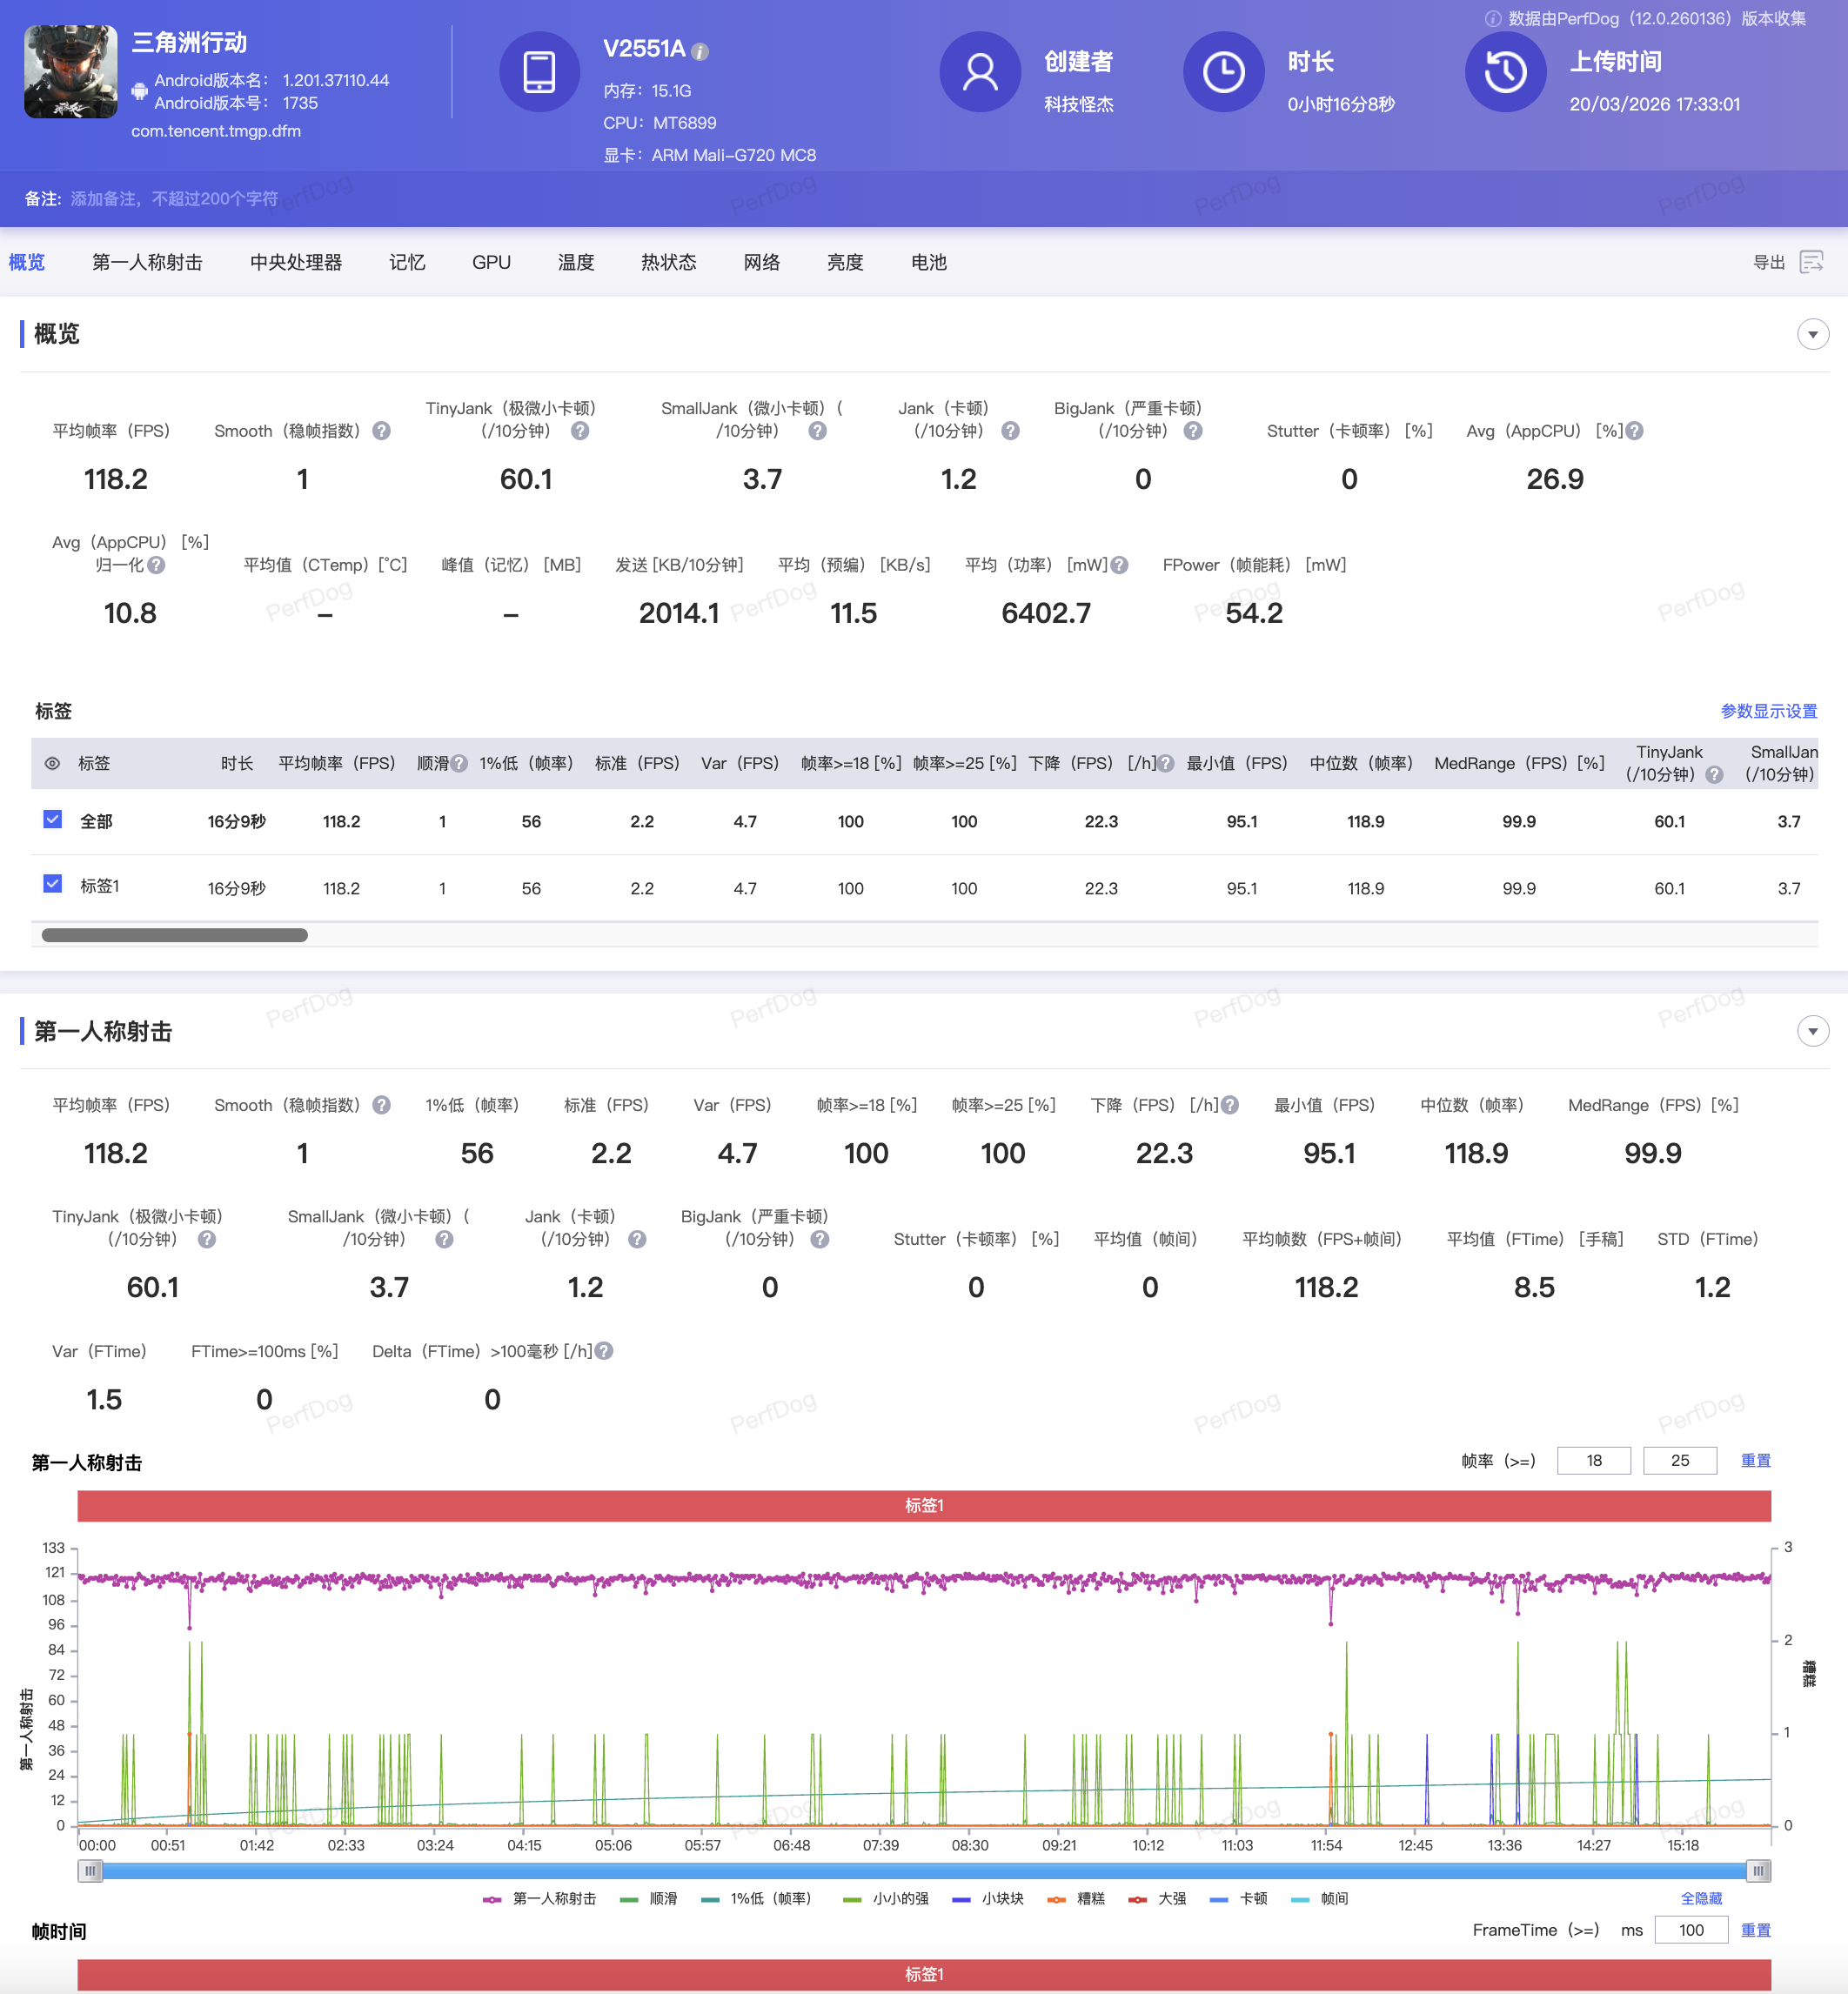This screenshot has height=1994, width=1848.
Task: Click help icon next to Avg (功率) [mW]
Action: (x=1120, y=565)
